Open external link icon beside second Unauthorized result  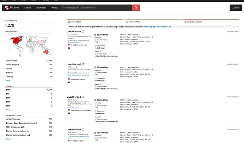pyautogui.click(x=83, y=64)
